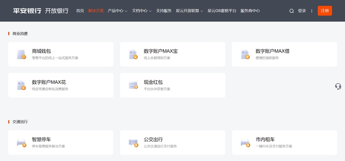This screenshot has width=345, height=161.
Task: Open the customer service headset icon
Action: [338, 86]
